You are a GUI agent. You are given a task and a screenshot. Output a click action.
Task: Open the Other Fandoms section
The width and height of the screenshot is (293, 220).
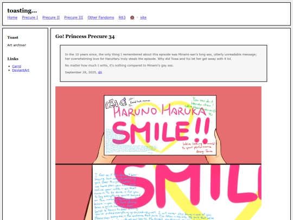[101, 17]
